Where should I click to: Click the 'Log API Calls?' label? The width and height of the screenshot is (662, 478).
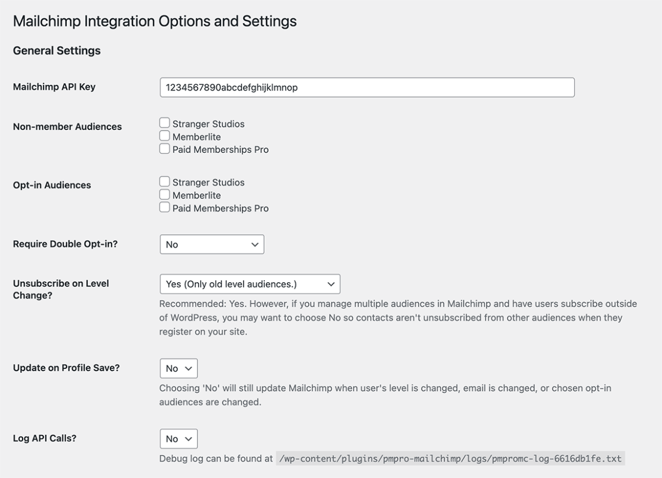[44, 438]
